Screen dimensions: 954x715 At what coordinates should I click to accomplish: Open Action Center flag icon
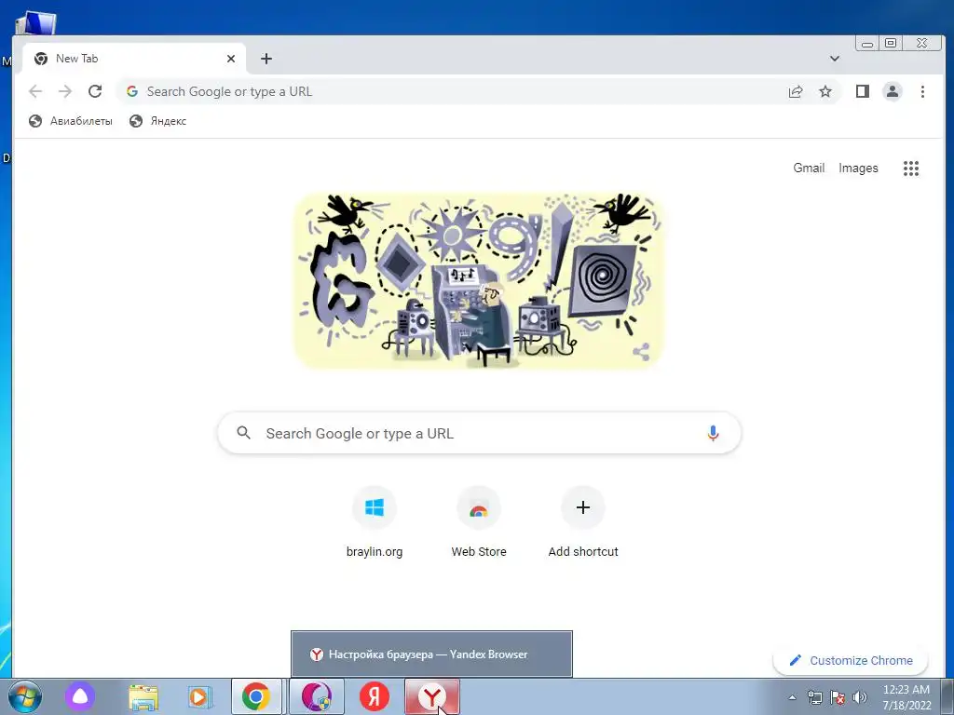click(838, 697)
